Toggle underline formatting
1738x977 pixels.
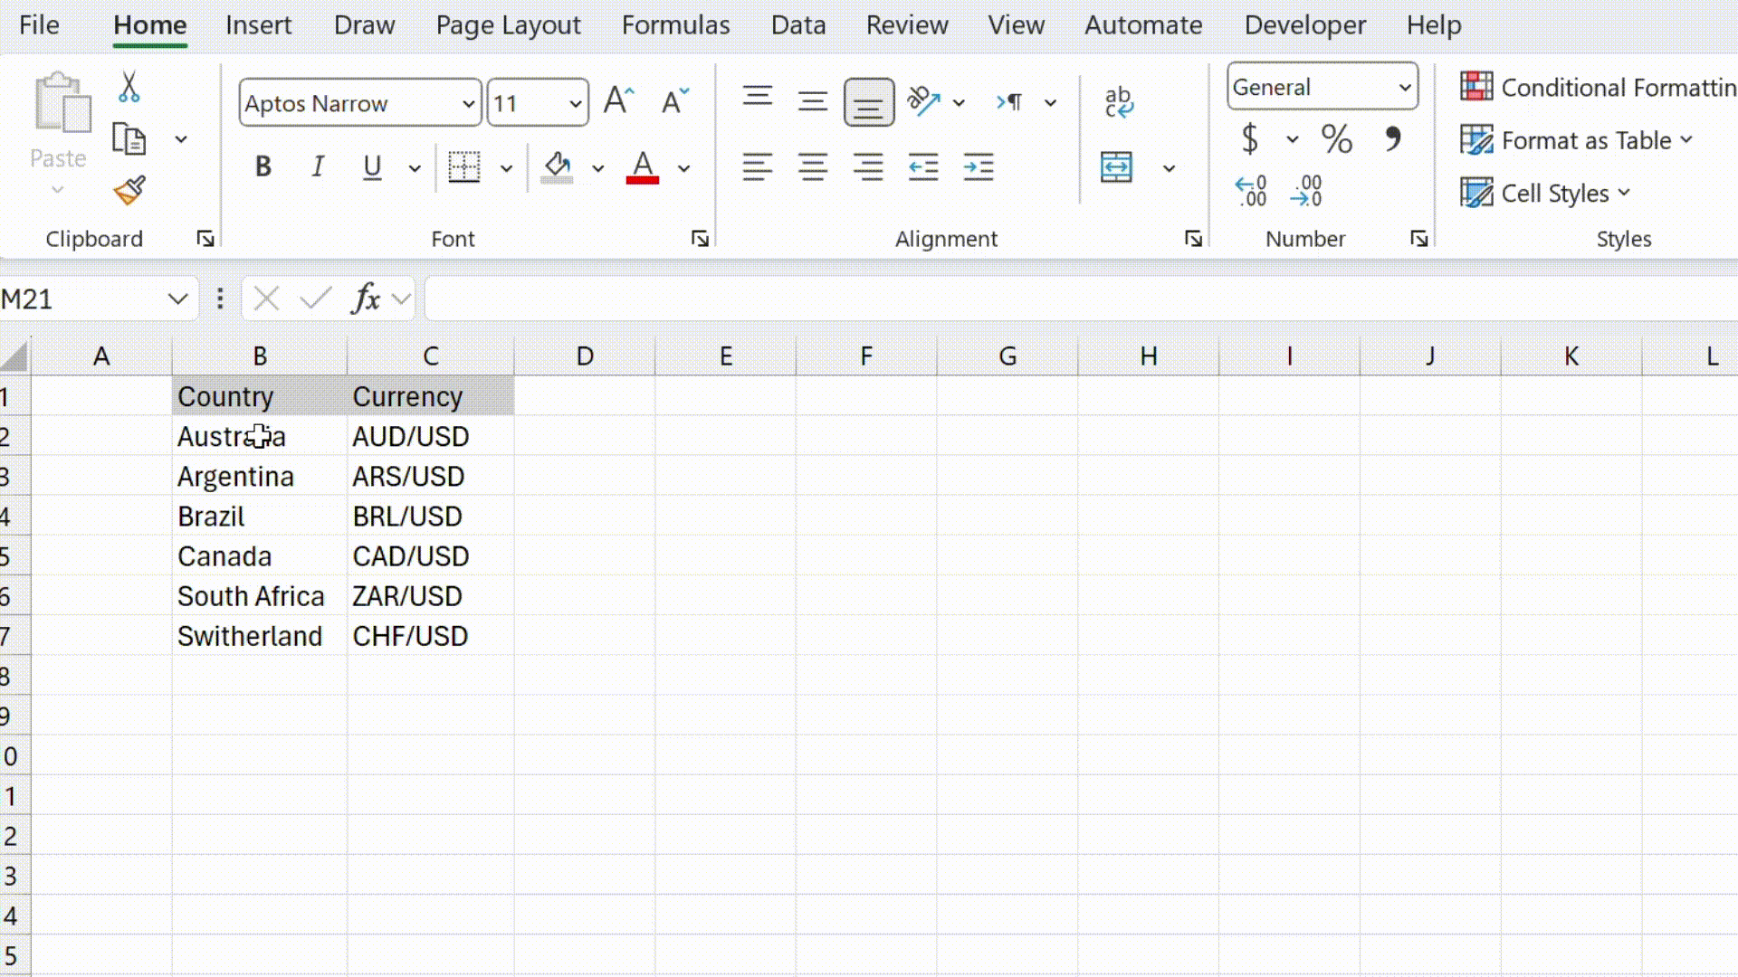(371, 166)
